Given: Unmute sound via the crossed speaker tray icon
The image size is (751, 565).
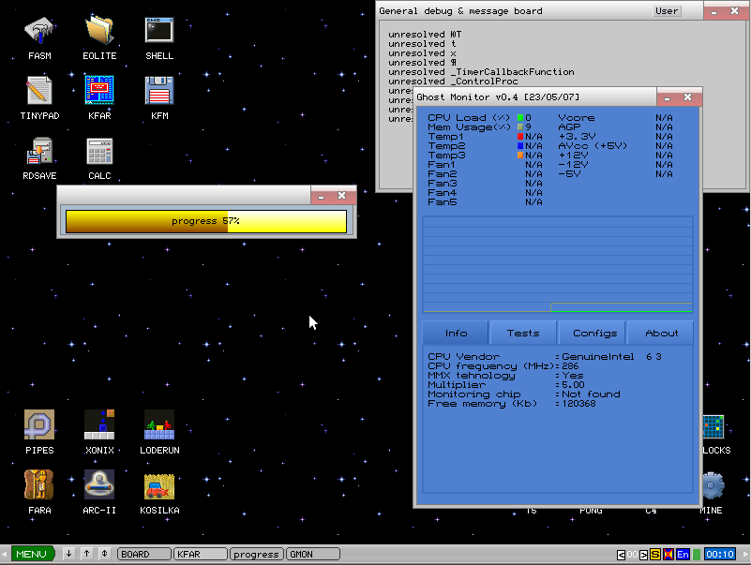Looking at the screenshot, I should coord(667,554).
